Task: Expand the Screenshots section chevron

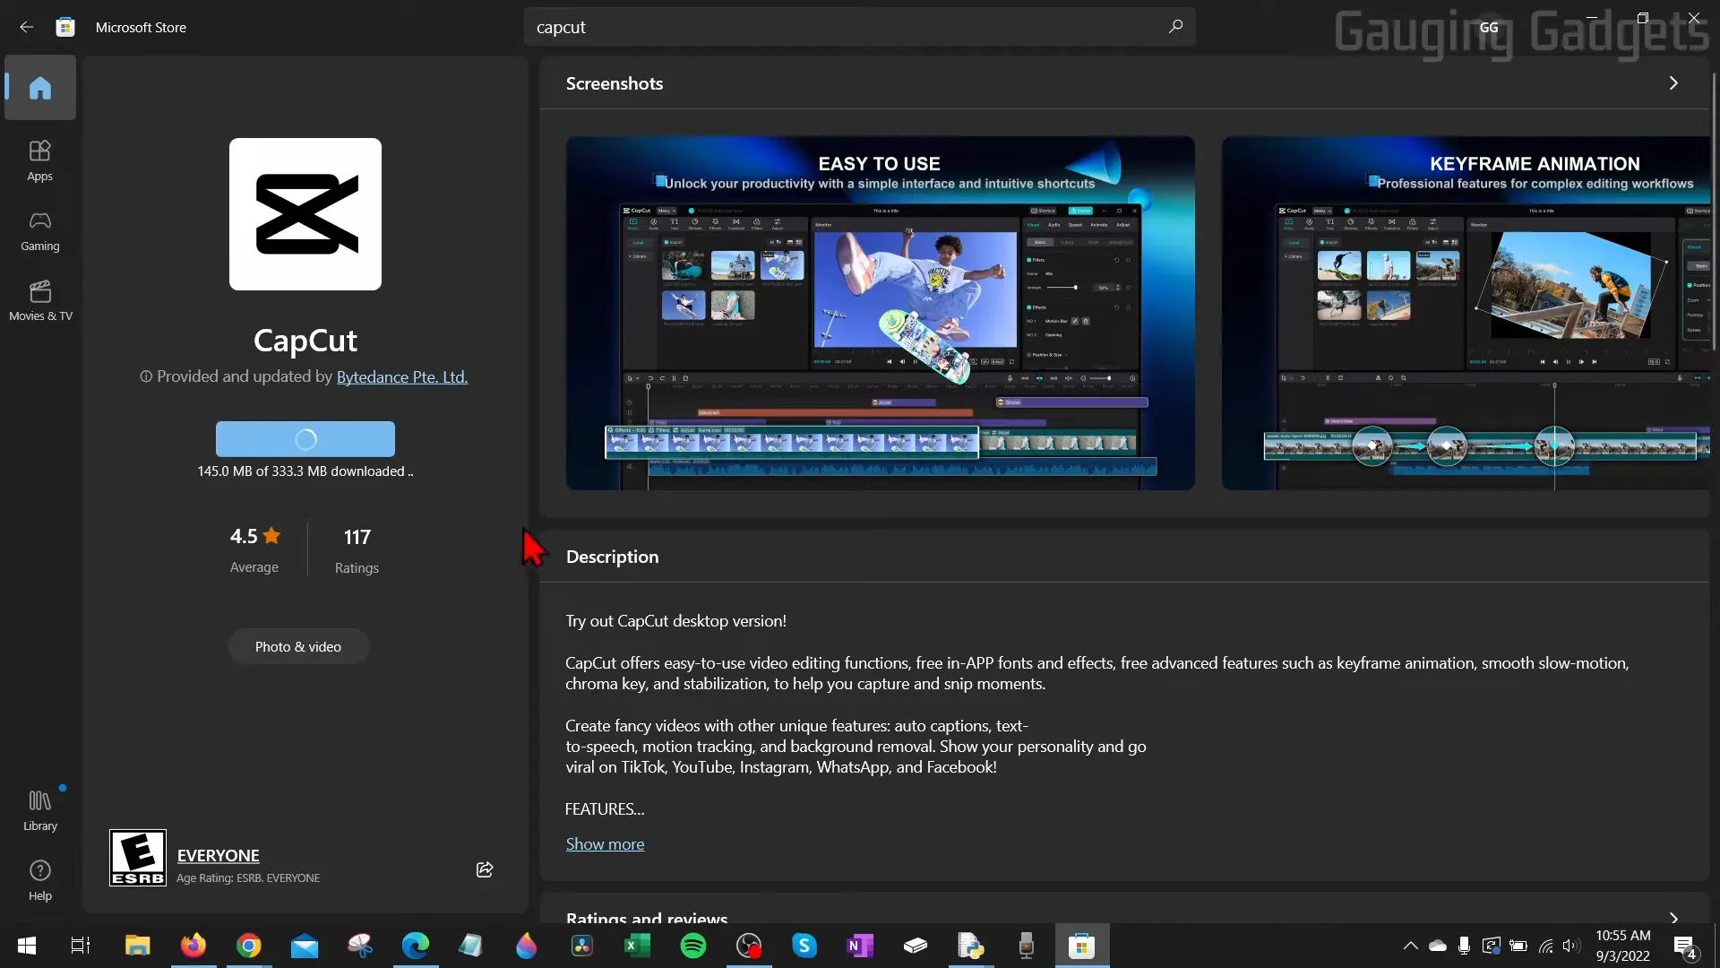Action: (1673, 83)
